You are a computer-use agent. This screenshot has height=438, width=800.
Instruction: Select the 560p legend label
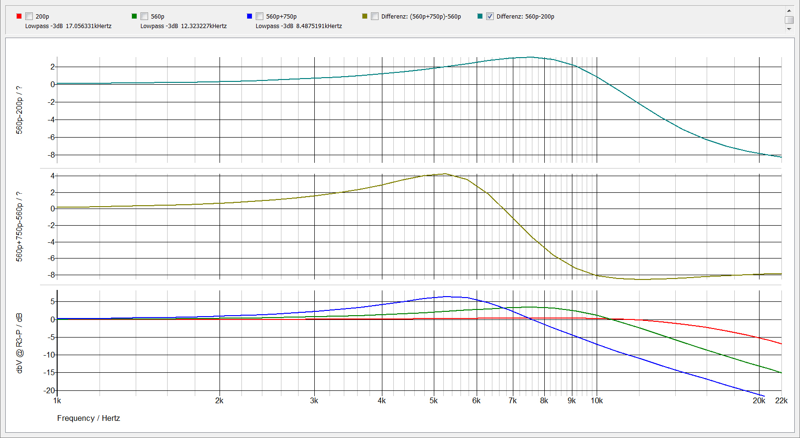[158, 16]
